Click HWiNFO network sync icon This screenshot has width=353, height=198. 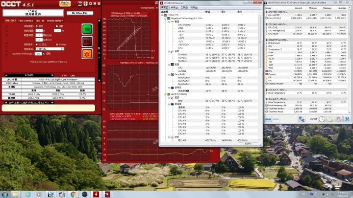tap(302, 119)
